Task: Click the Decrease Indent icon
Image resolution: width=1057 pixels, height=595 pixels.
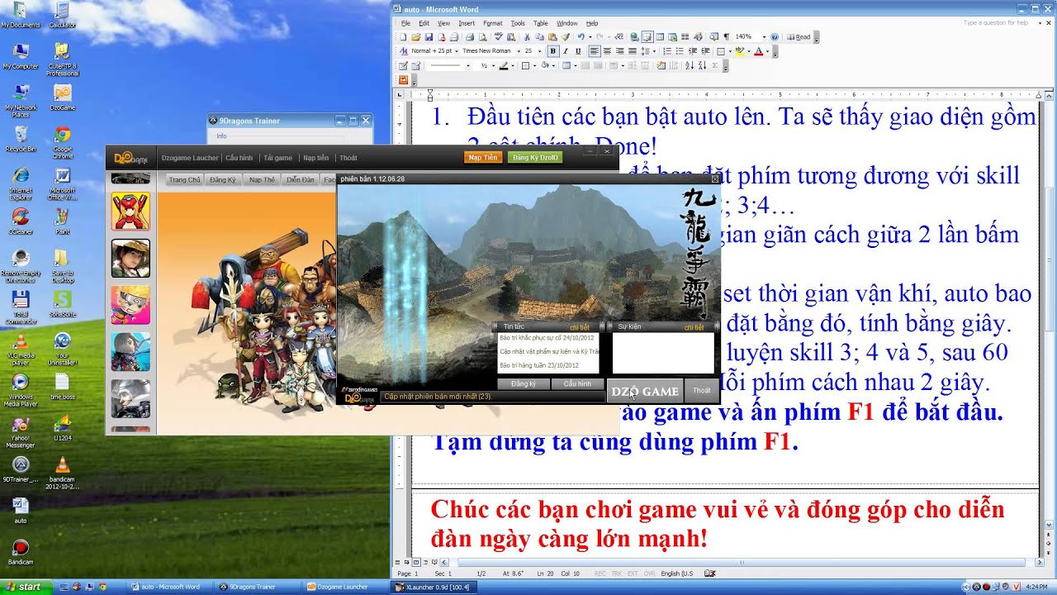Action: (x=692, y=51)
